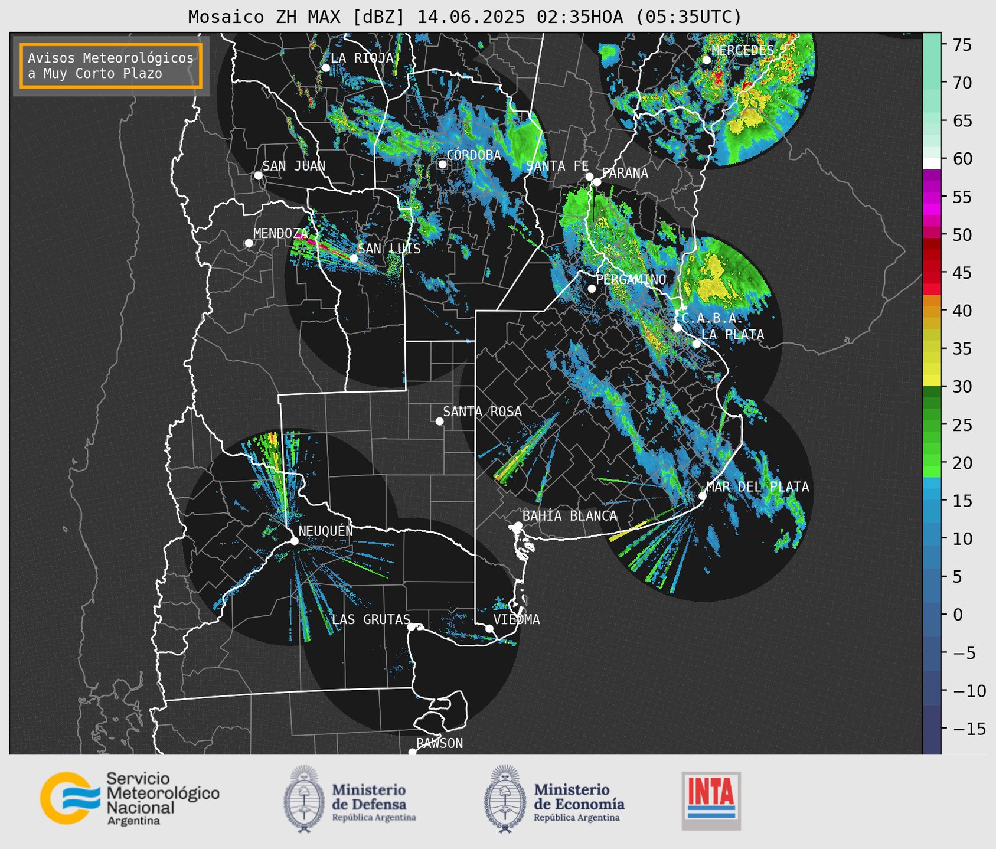Click the white 60 dBZ band on color scale

tap(932, 163)
